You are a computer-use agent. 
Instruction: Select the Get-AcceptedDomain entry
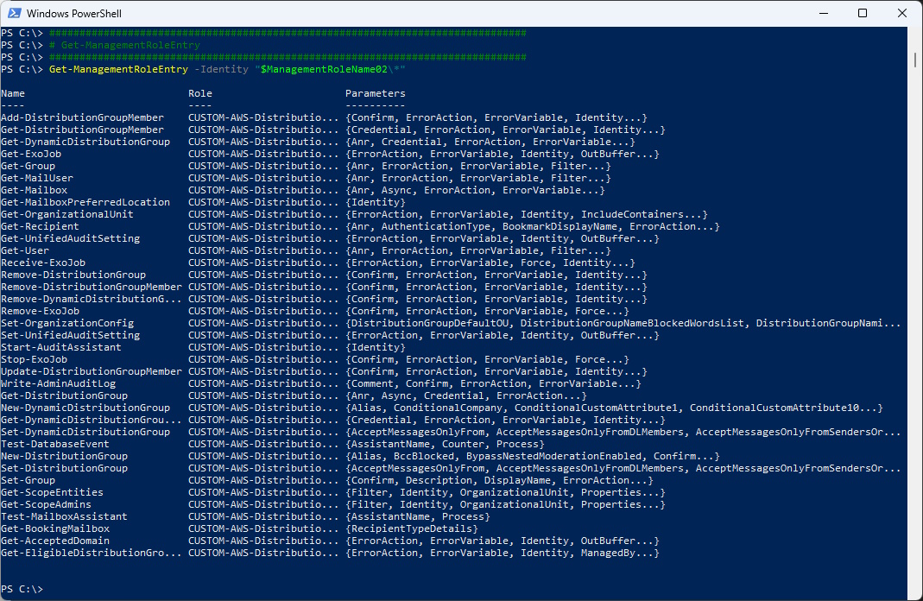pos(54,541)
